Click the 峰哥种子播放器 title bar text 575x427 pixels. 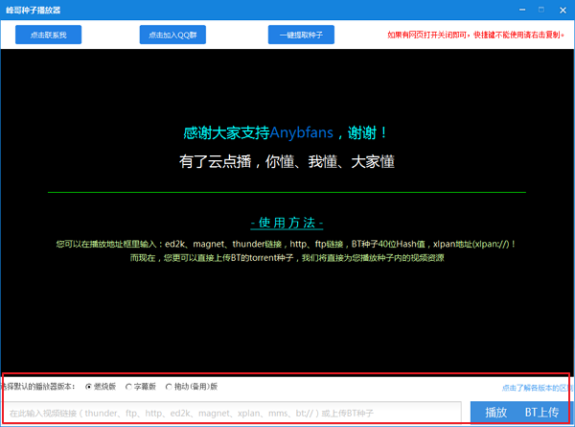tap(33, 10)
